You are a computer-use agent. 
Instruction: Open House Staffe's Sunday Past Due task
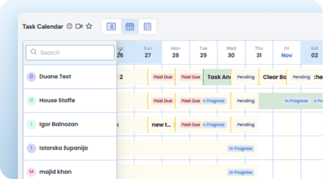[161, 101]
